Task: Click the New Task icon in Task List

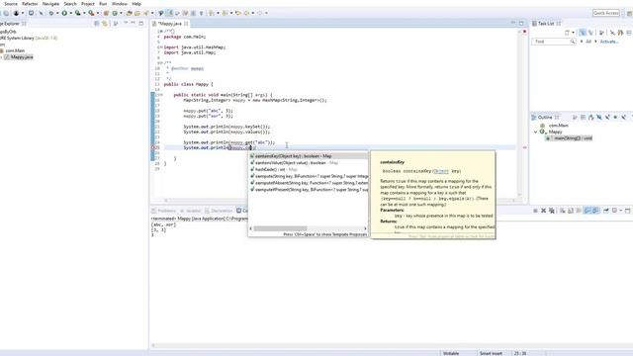Action: (567, 33)
